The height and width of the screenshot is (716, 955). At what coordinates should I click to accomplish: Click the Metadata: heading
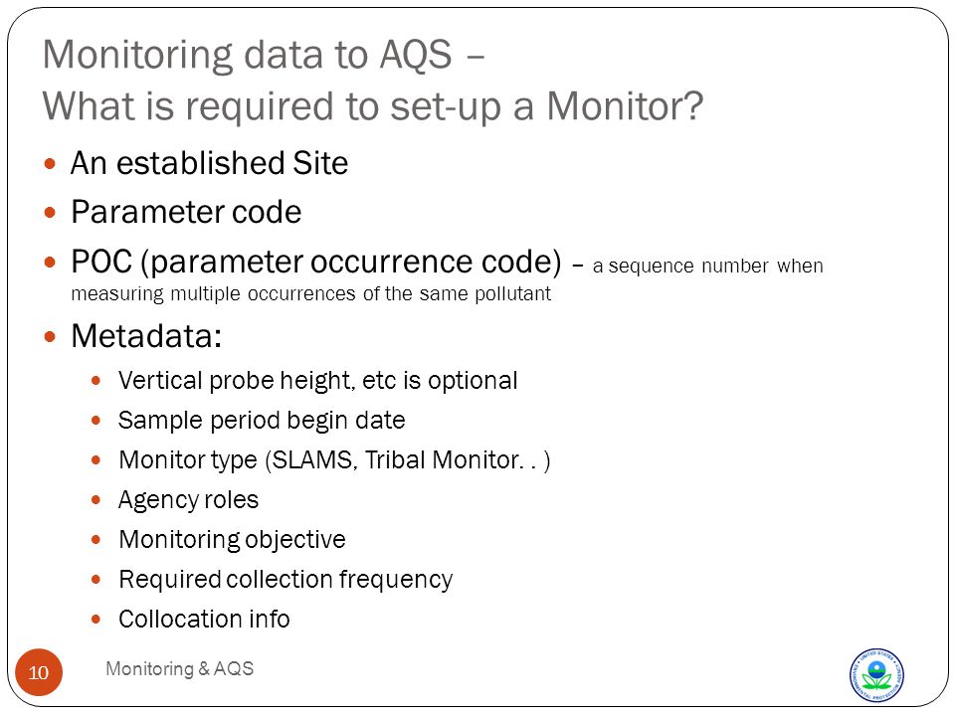click(146, 335)
